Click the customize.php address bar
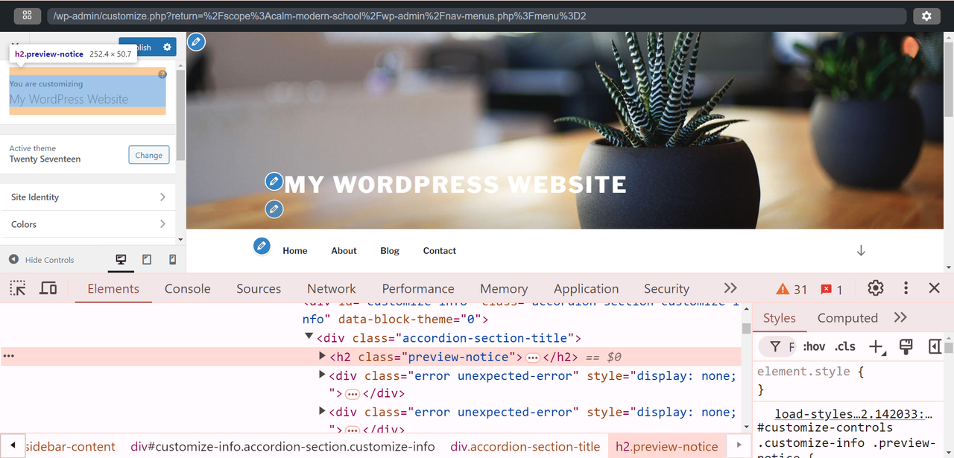This screenshot has width=954, height=458. tap(476, 16)
